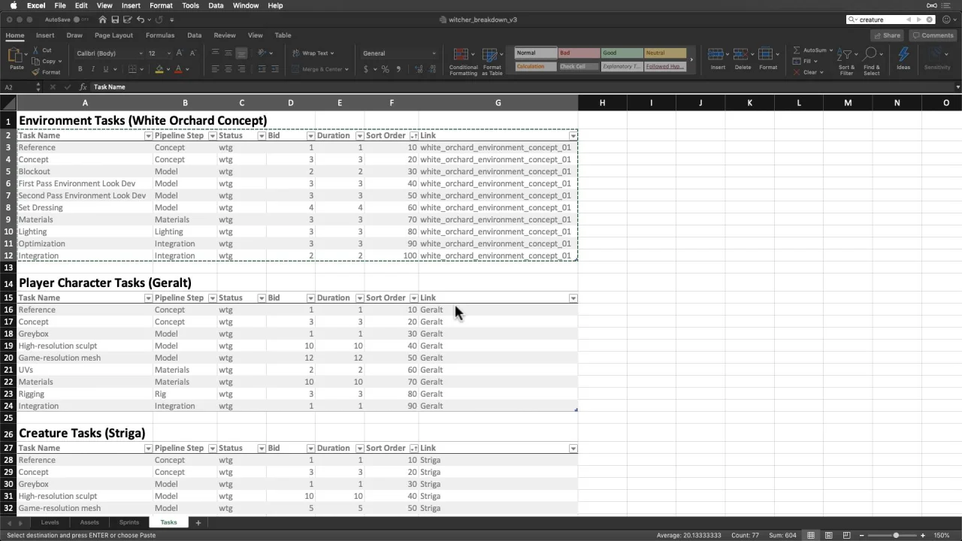Click the Paste clipboard icon
This screenshot has height=541, width=962.
(x=15, y=56)
